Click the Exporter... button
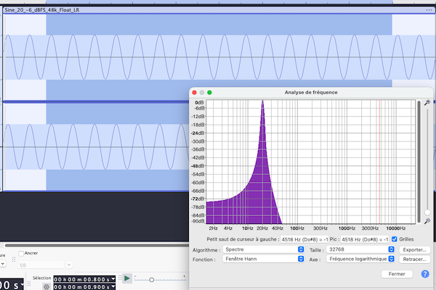Screen dimensions: 436x290 pyautogui.click(x=415, y=249)
